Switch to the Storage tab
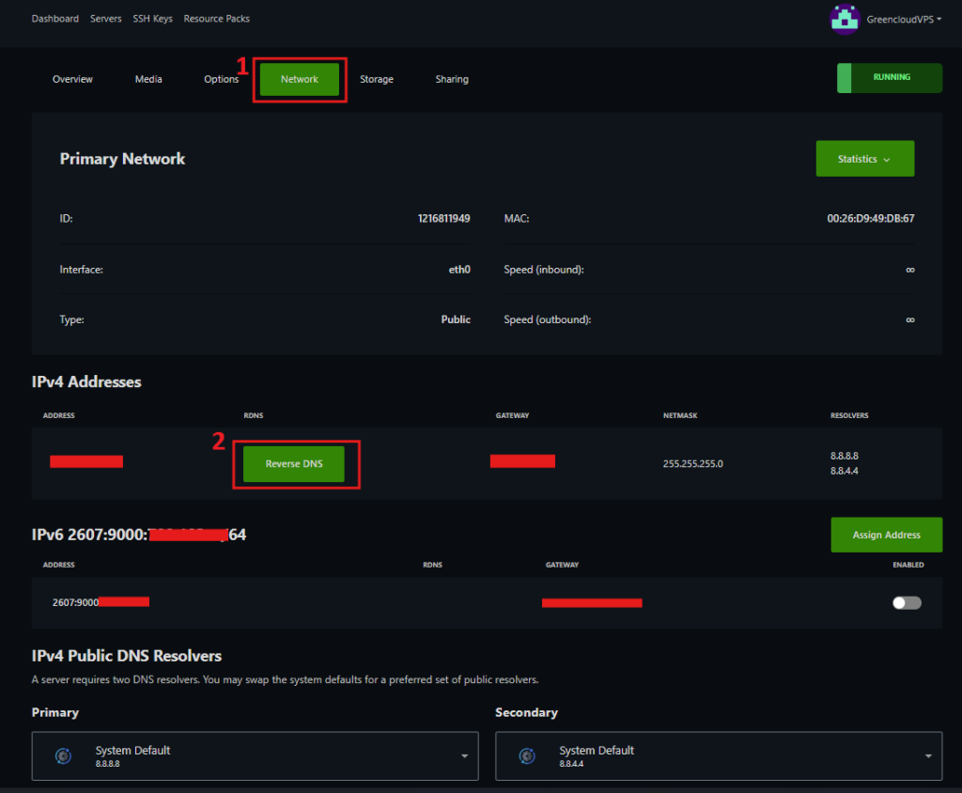 click(x=377, y=79)
